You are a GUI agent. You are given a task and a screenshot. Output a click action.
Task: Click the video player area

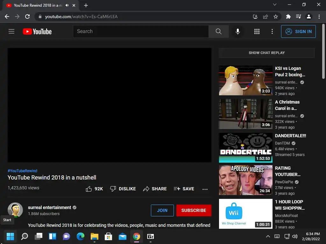(110, 105)
